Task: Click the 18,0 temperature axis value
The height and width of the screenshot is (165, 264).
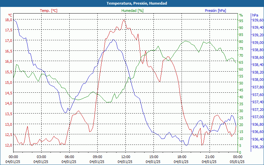Action: point(9,20)
